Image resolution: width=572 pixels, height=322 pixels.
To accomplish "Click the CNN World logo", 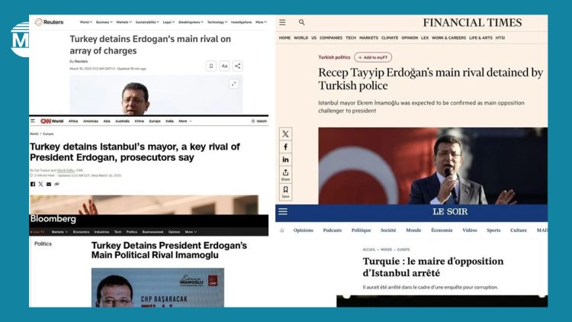I will pos(52,121).
